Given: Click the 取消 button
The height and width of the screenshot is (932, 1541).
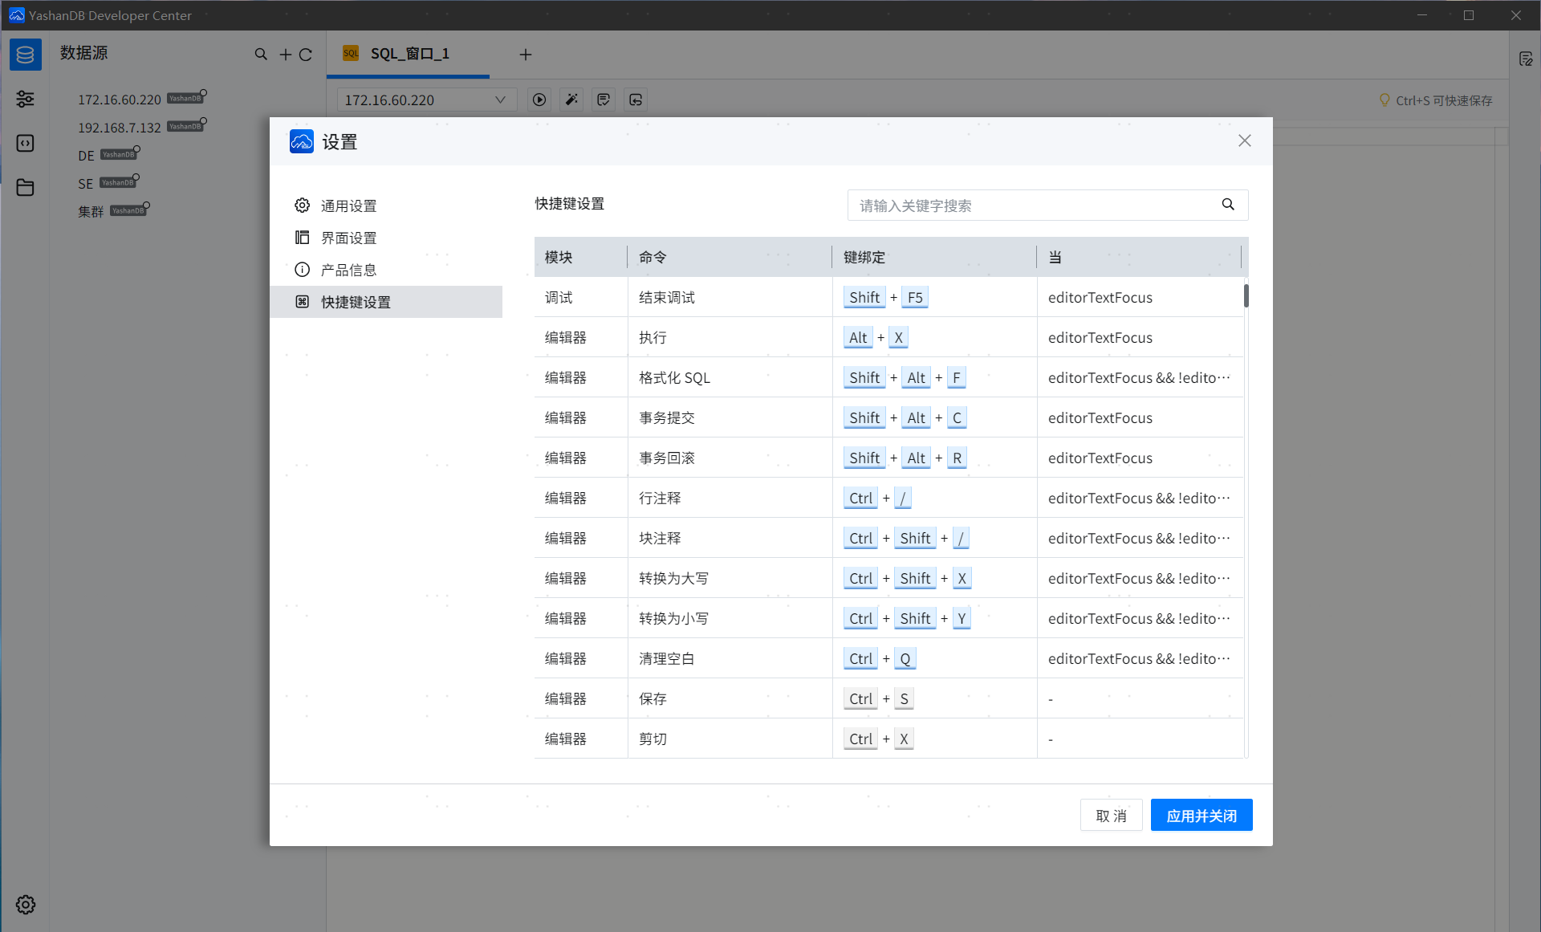Looking at the screenshot, I should [x=1111, y=816].
